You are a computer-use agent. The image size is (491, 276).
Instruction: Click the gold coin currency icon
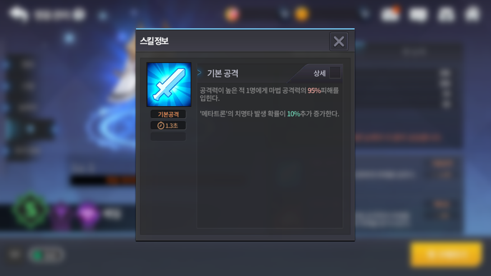tap(302, 14)
